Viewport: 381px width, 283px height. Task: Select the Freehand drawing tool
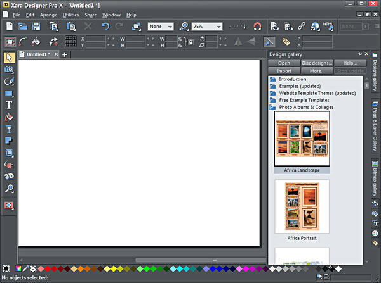9,82
